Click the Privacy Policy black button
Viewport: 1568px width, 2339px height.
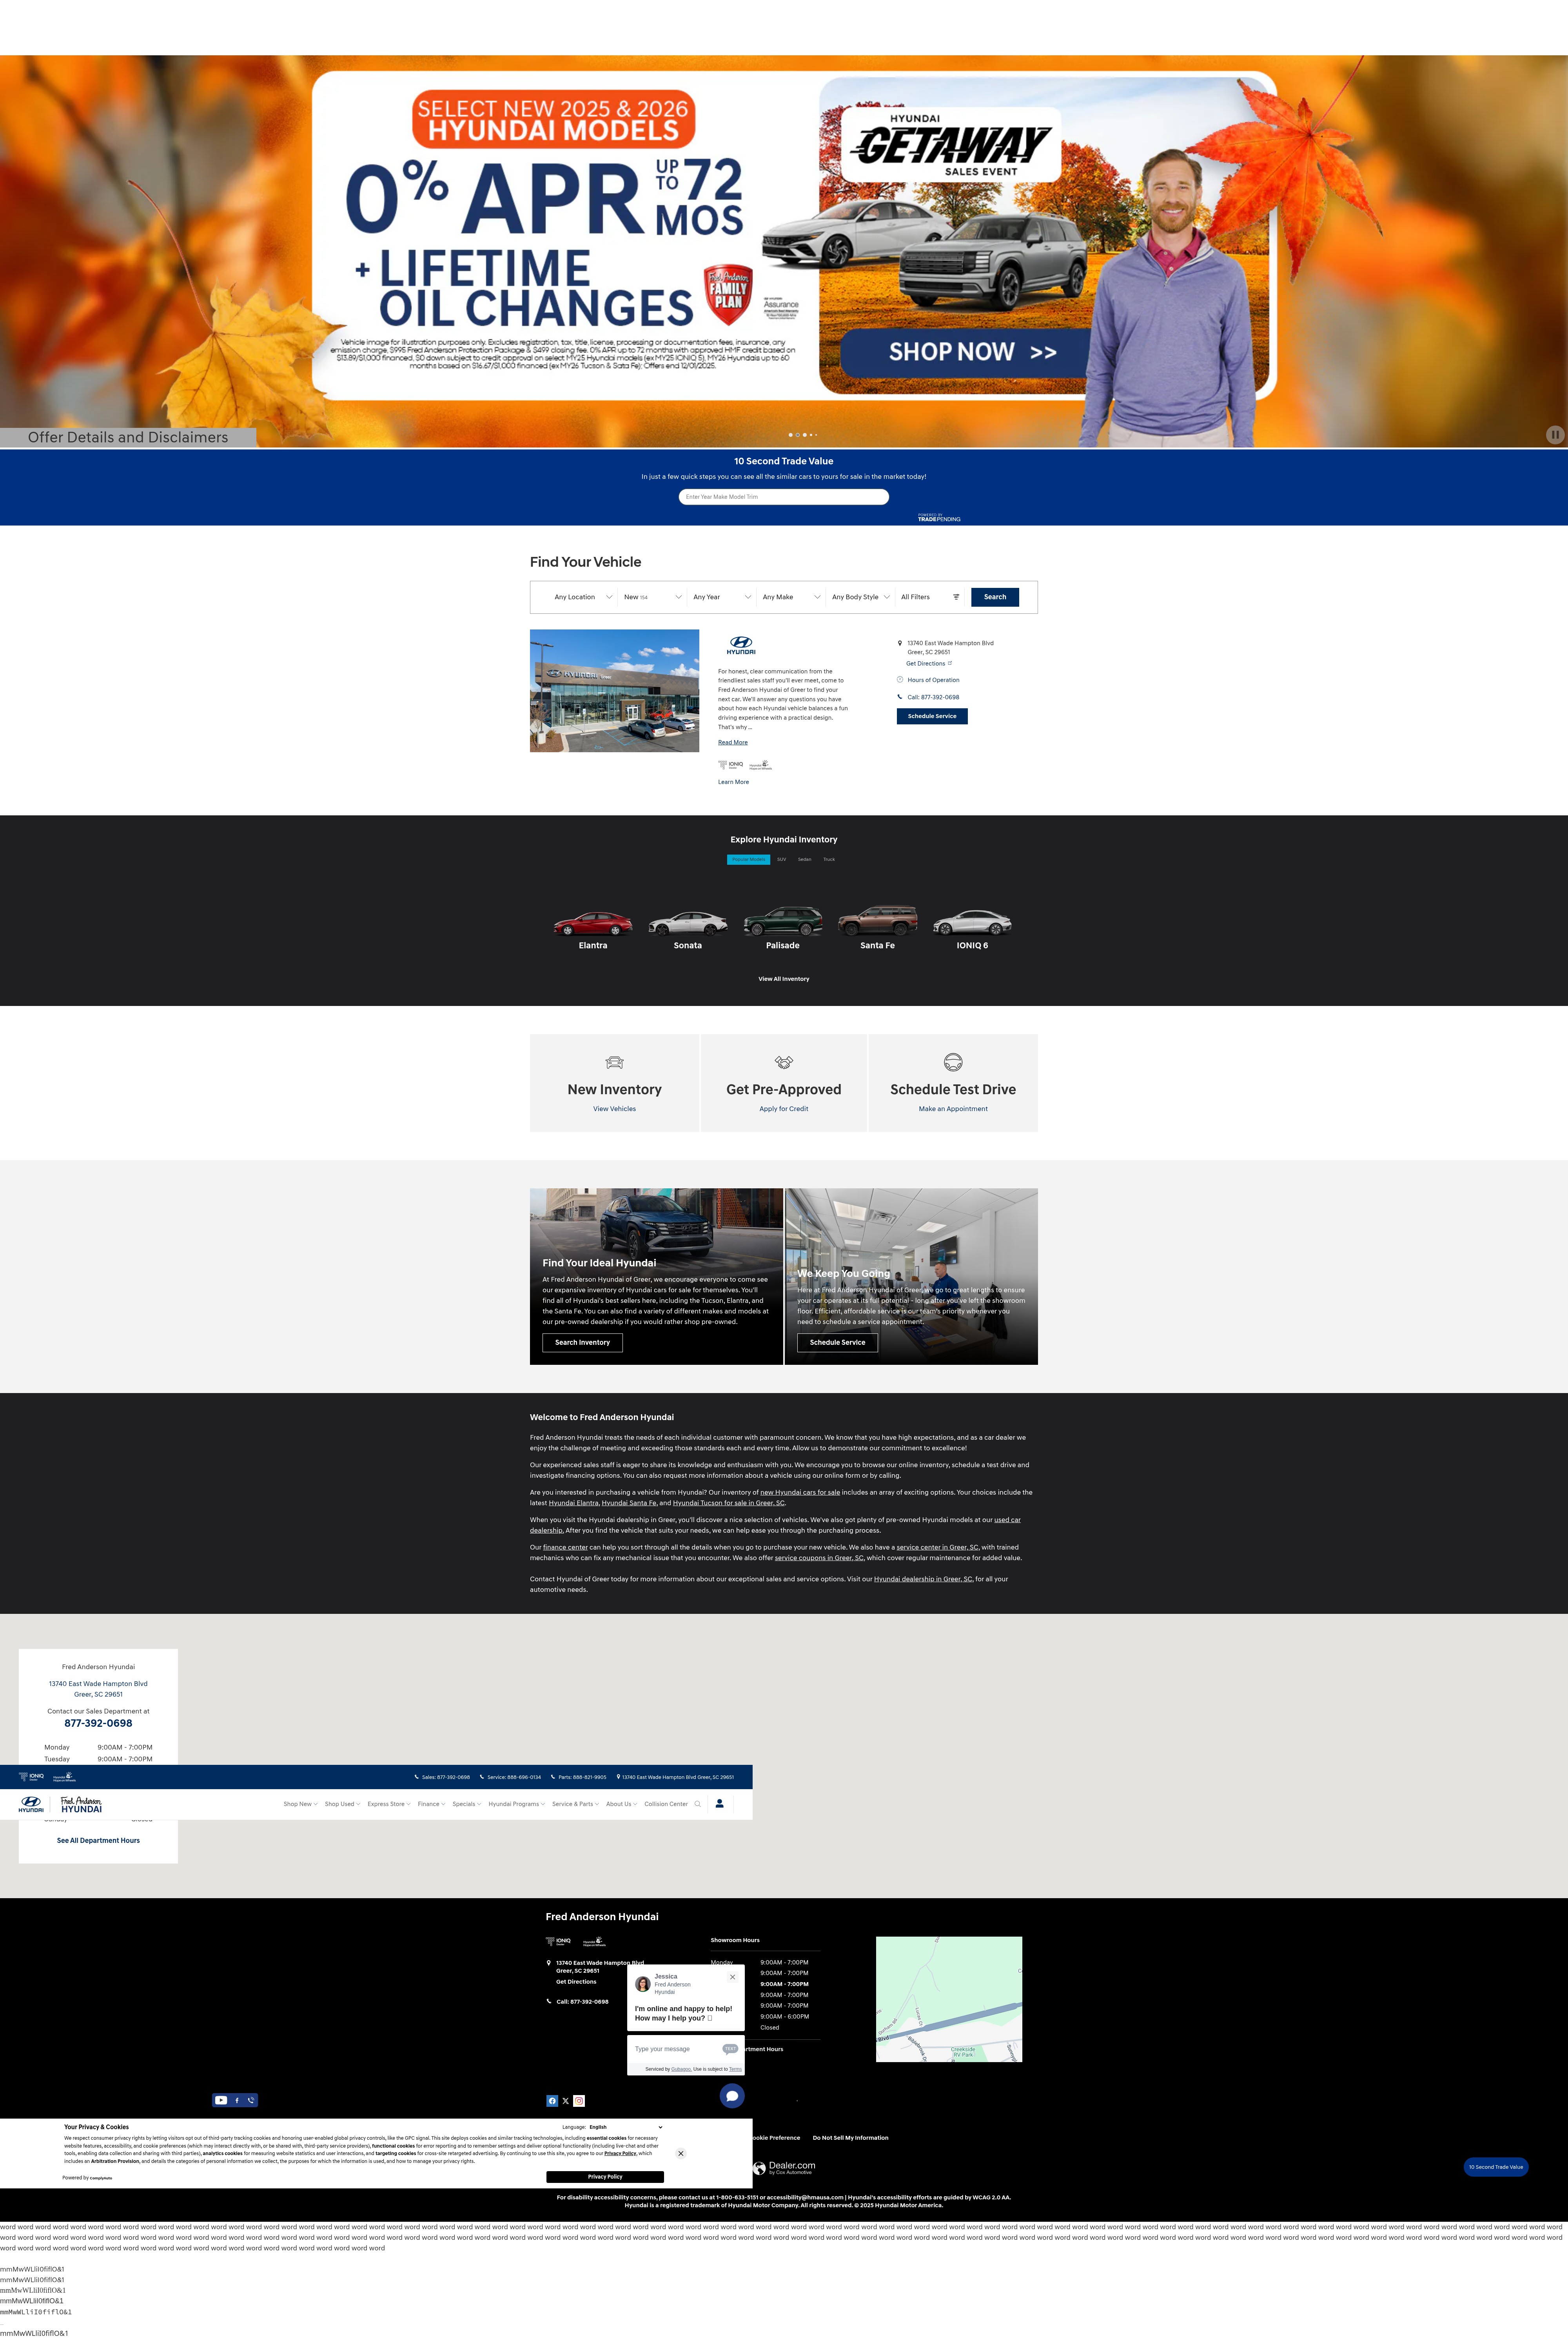pyautogui.click(x=605, y=2177)
